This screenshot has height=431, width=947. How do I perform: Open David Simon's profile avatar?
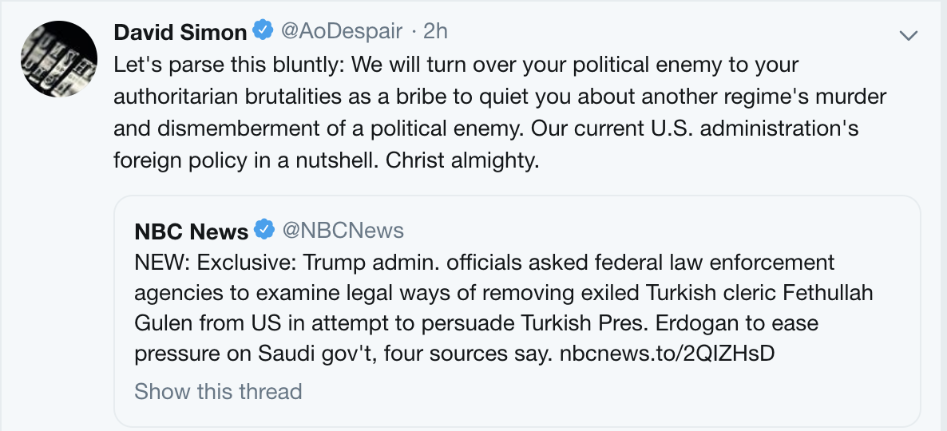coord(57,58)
